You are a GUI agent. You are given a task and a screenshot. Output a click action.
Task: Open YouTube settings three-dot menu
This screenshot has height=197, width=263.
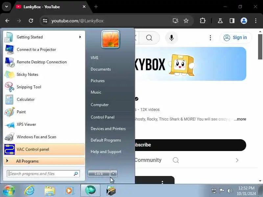coord(210,38)
